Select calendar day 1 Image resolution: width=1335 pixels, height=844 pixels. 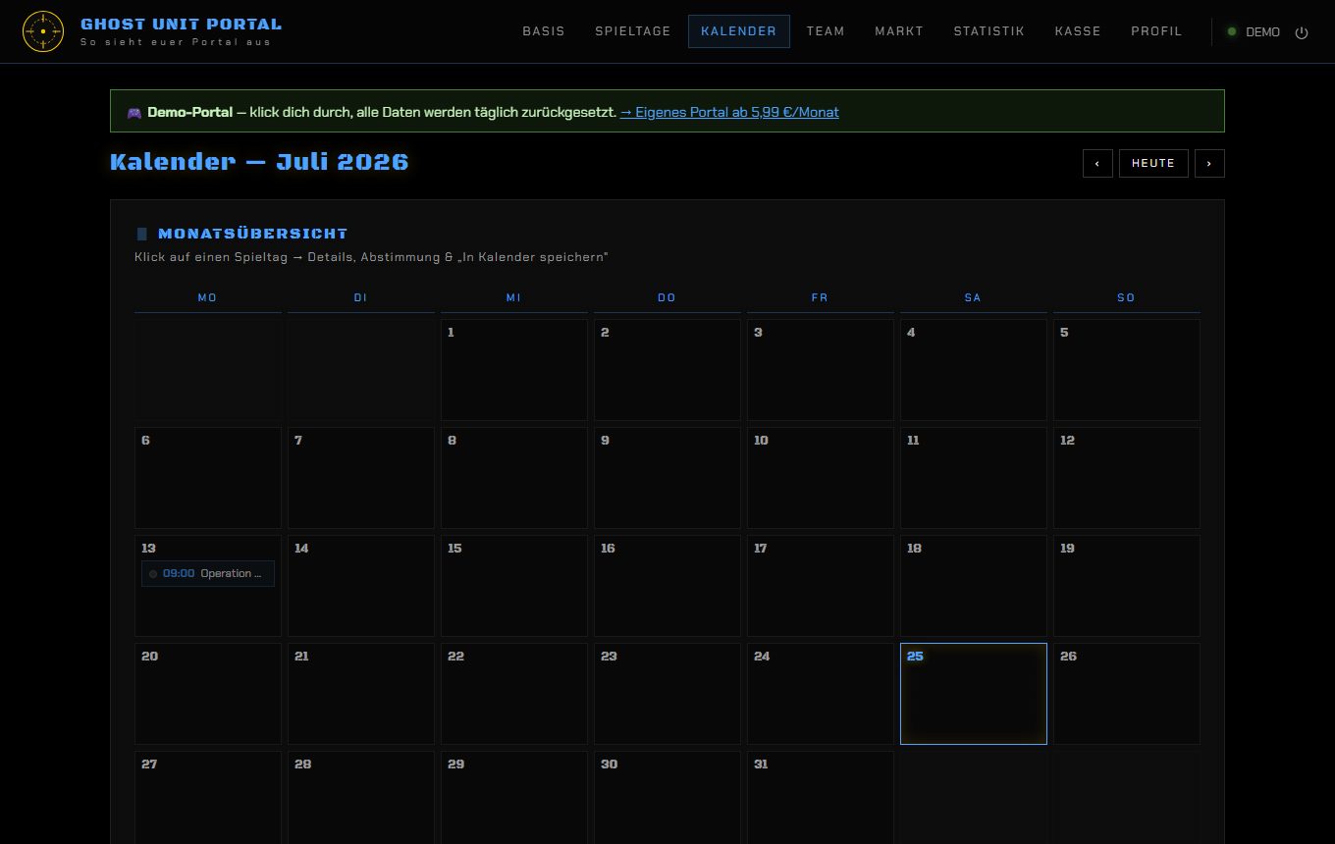pyautogui.click(x=514, y=370)
